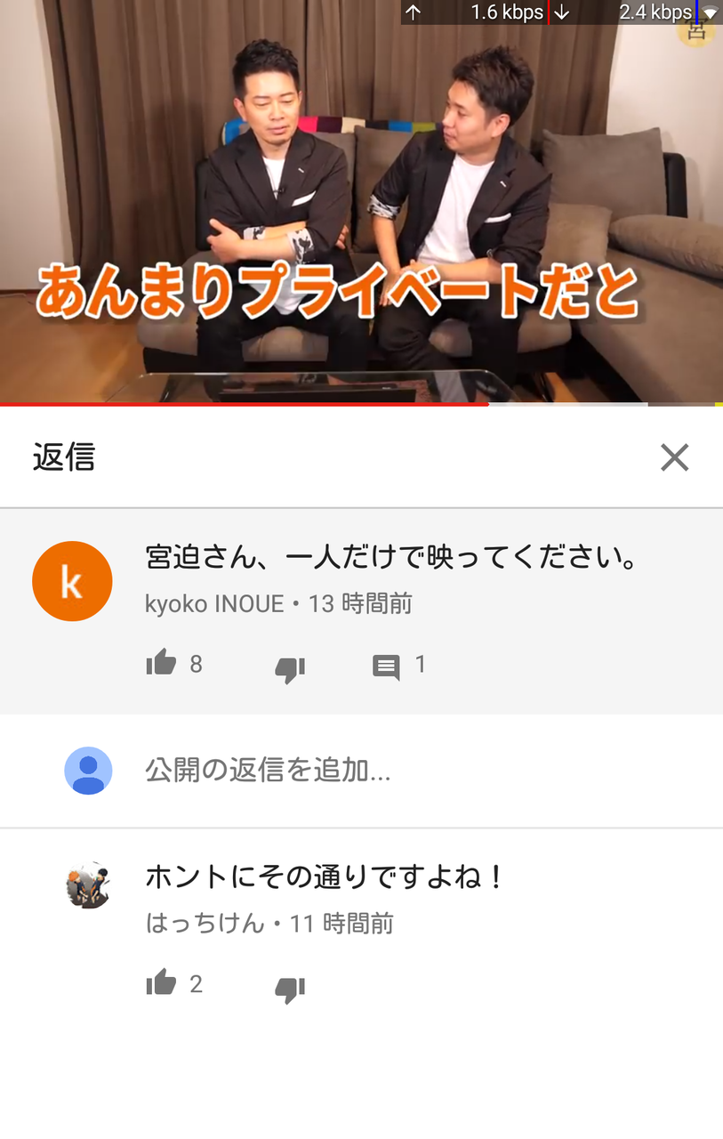Like はっちけん's reply

tap(161, 982)
